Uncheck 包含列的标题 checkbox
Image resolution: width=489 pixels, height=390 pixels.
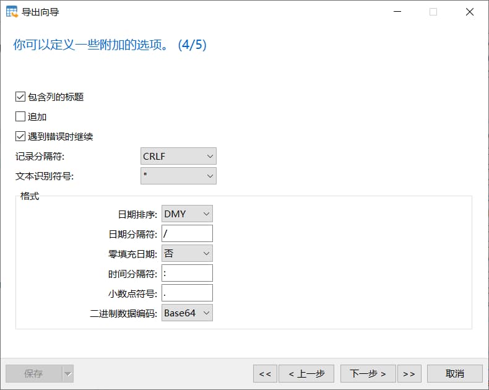(x=20, y=97)
